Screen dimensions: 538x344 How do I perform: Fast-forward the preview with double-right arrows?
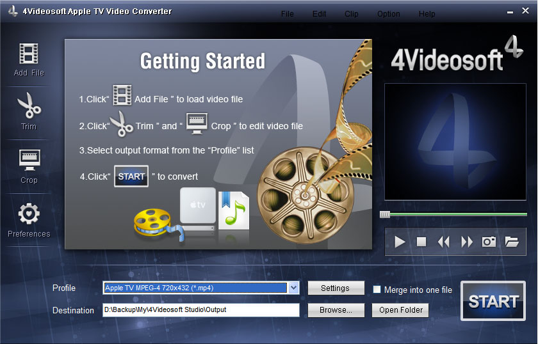(467, 242)
